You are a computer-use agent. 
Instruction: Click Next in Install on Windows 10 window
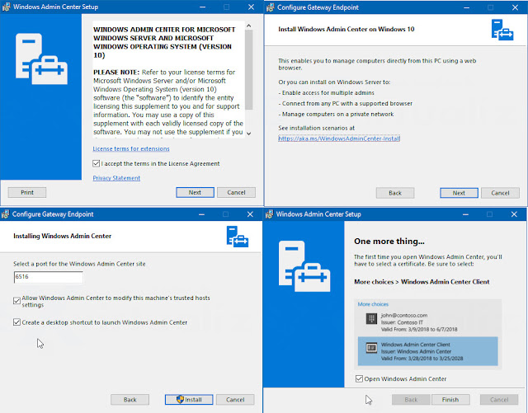click(x=459, y=193)
